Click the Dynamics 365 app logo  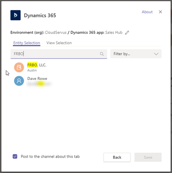(16, 15)
